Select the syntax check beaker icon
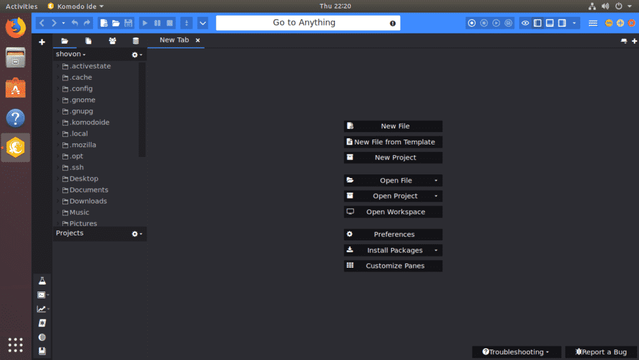The width and height of the screenshot is (639, 360). [42, 280]
